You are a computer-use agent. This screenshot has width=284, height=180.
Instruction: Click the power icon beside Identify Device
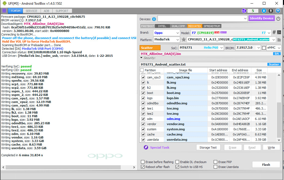point(278,19)
